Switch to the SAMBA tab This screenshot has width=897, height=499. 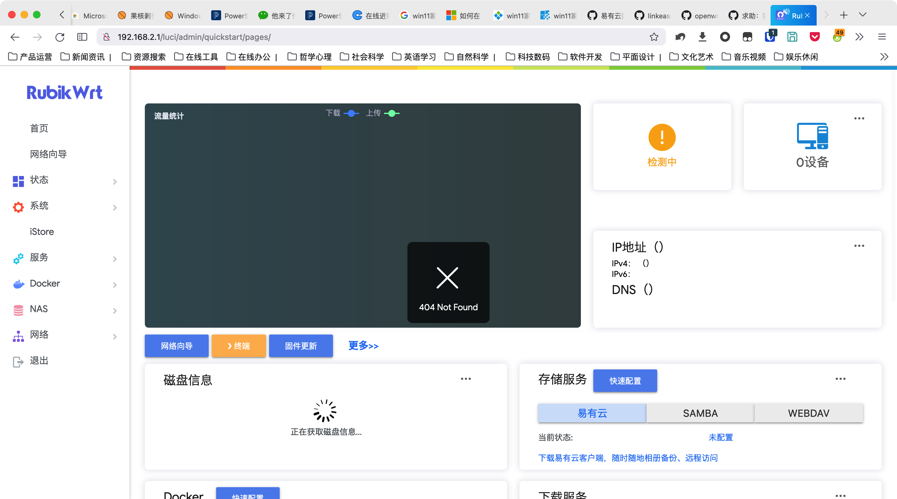tap(700, 413)
